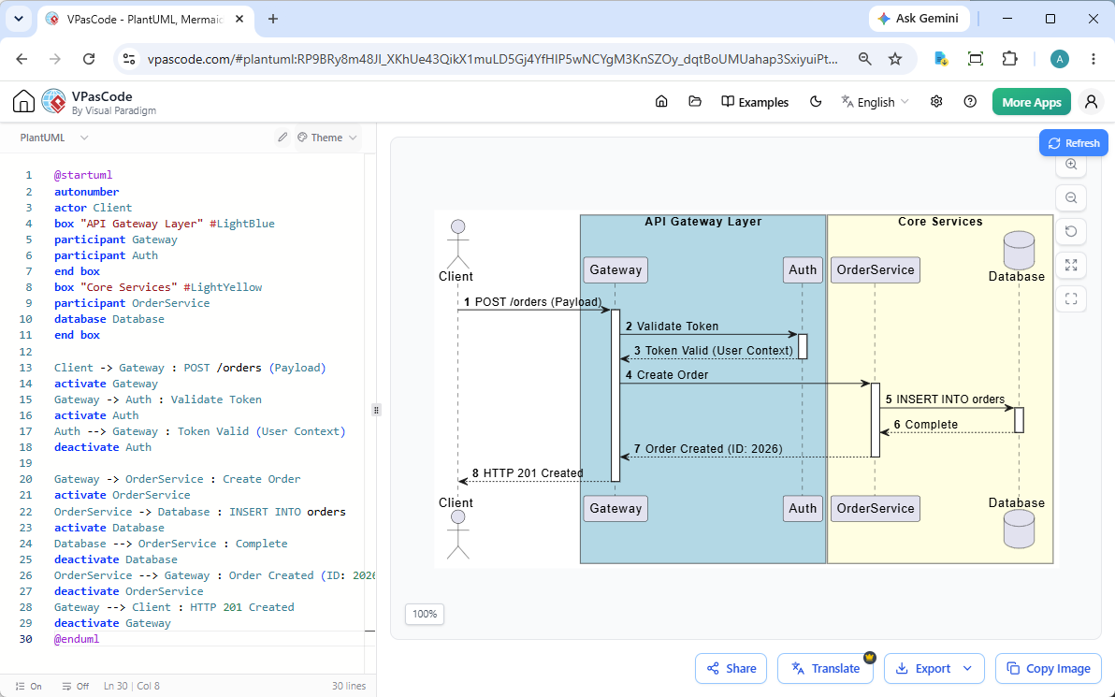1115x697 pixels.
Task: Click the Share button
Action: [731, 669]
